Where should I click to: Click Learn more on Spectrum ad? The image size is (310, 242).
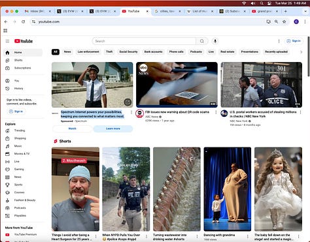coord(113,129)
